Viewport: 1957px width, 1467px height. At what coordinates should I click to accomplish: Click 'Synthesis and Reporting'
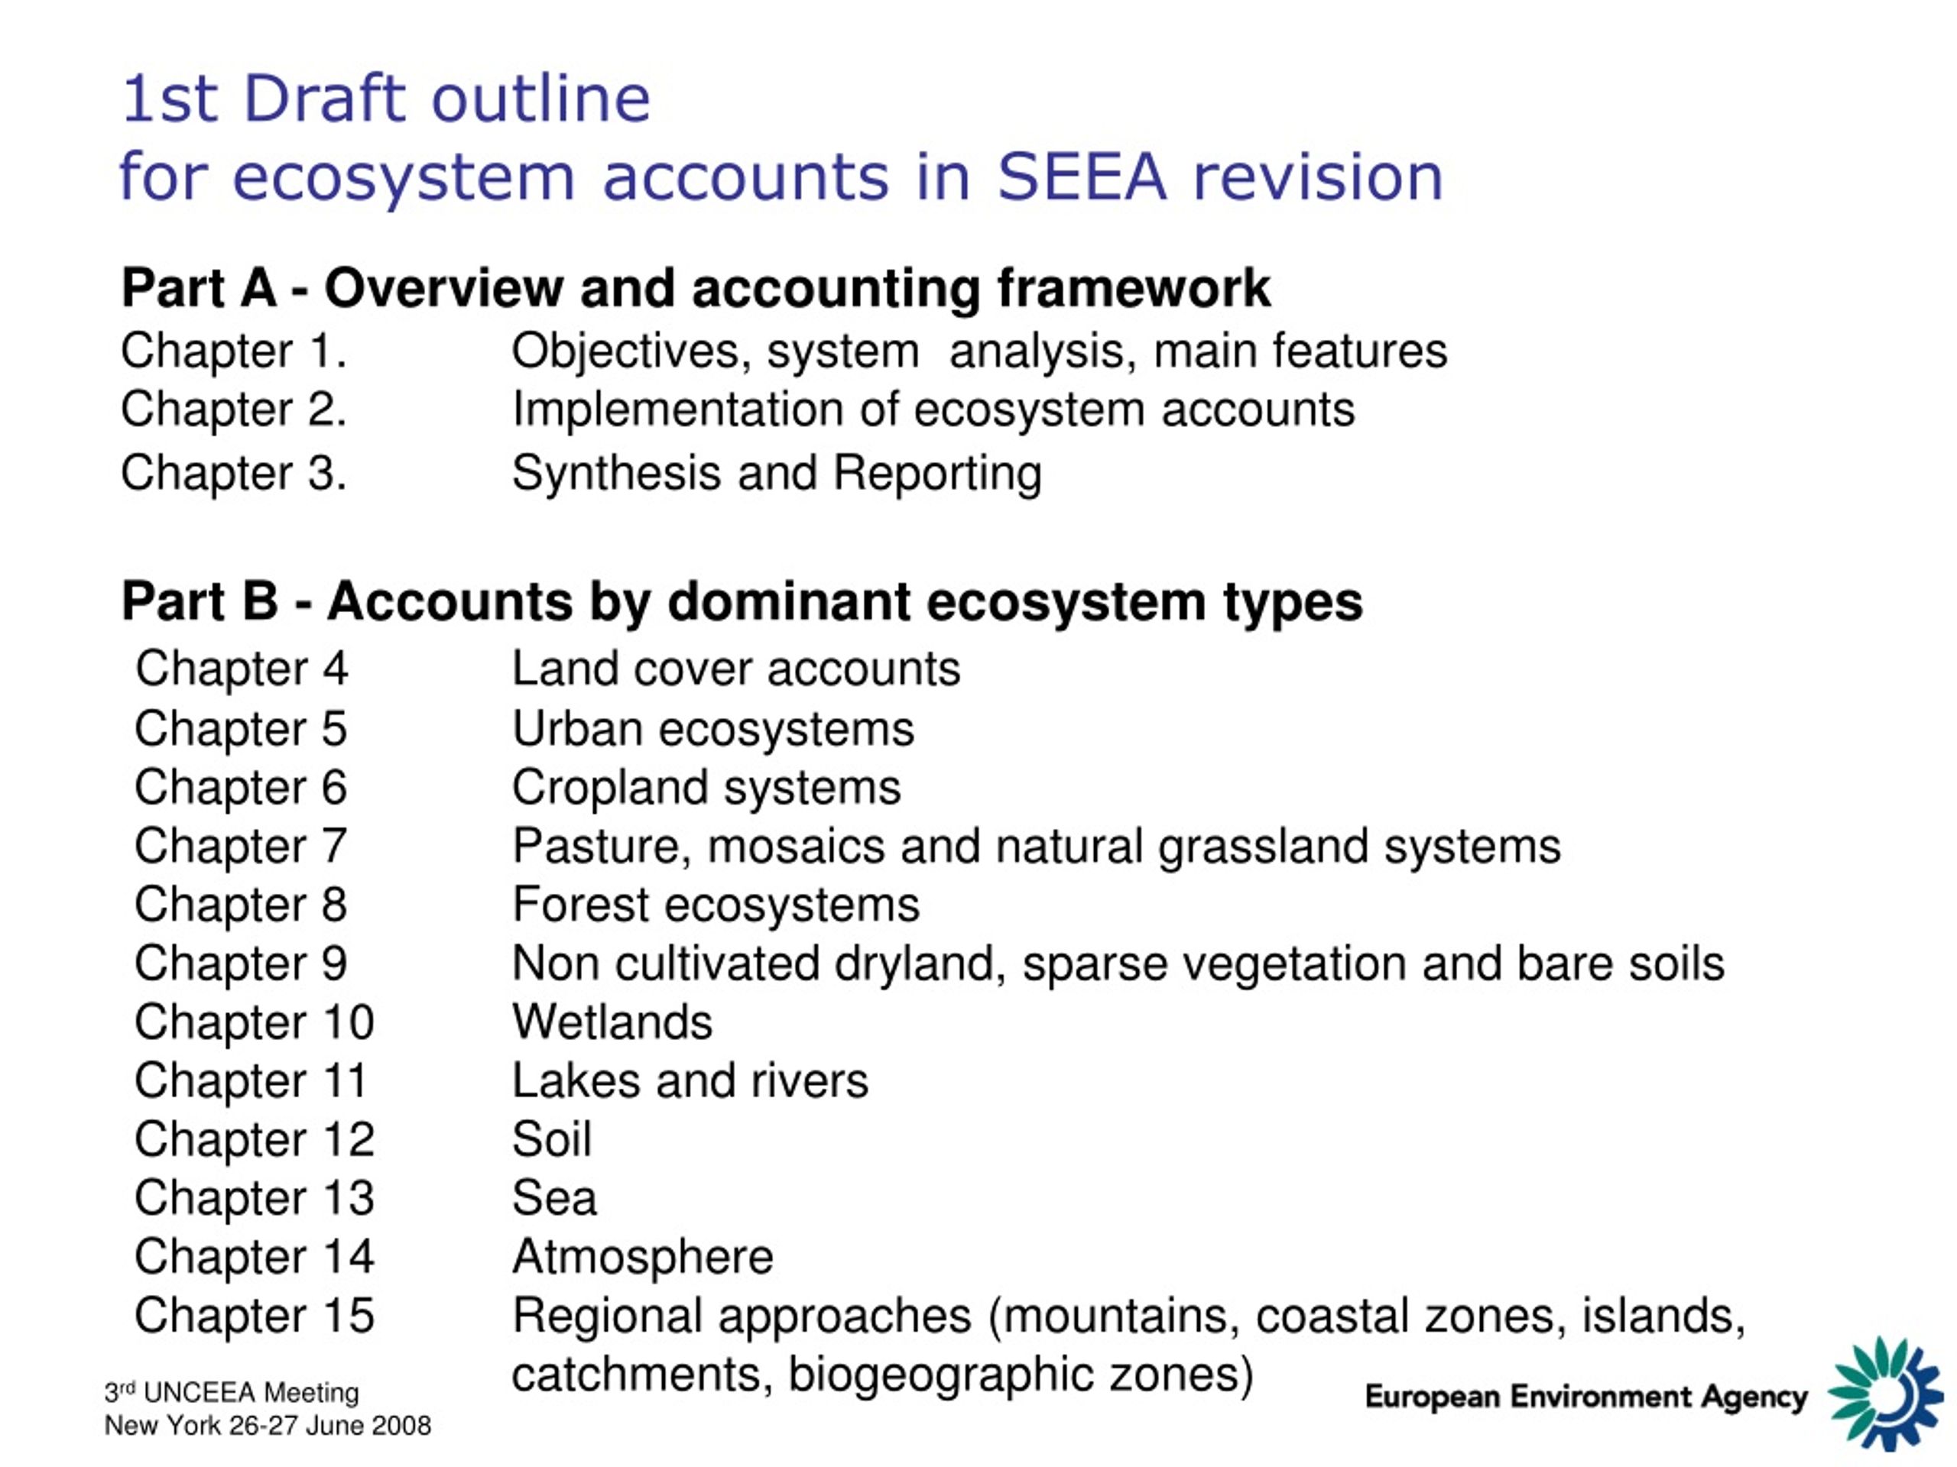click(777, 474)
